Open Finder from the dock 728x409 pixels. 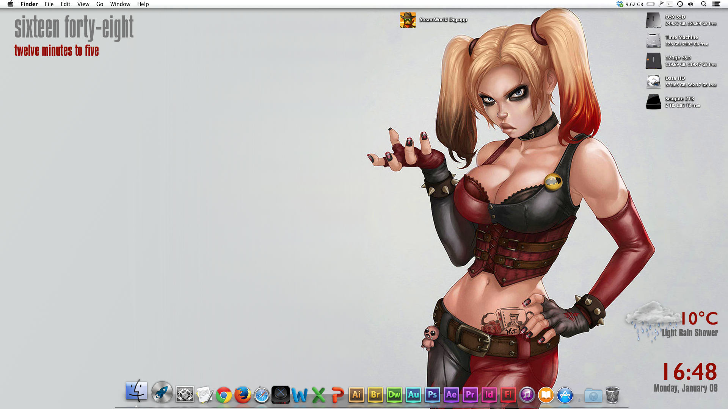point(136,392)
